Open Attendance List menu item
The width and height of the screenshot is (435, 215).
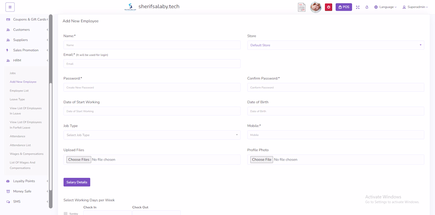point(20,145)
